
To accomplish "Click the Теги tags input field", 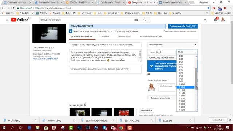I will pos(105,69).
